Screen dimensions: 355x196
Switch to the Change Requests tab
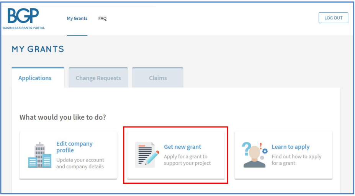[98, 78]
